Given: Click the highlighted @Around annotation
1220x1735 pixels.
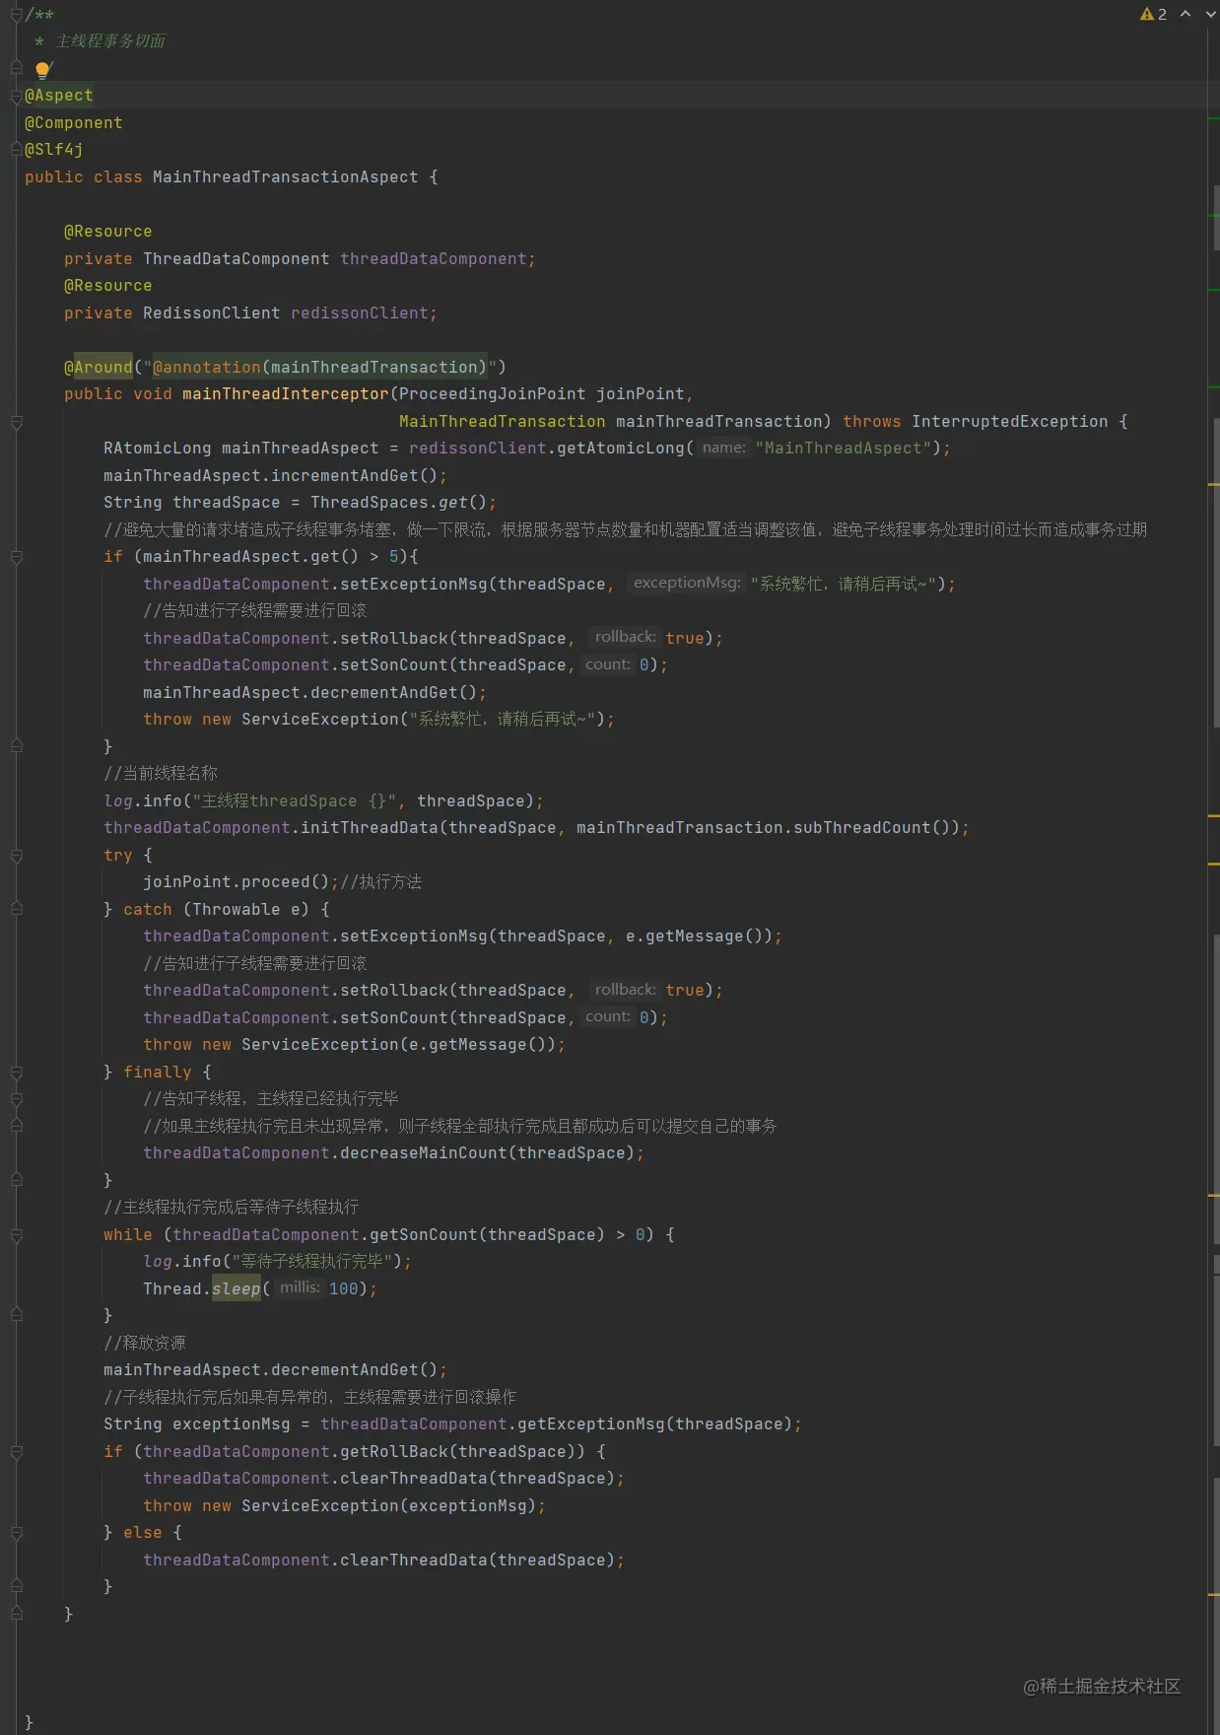Looking at the screenshot, I should pos(99,367).
